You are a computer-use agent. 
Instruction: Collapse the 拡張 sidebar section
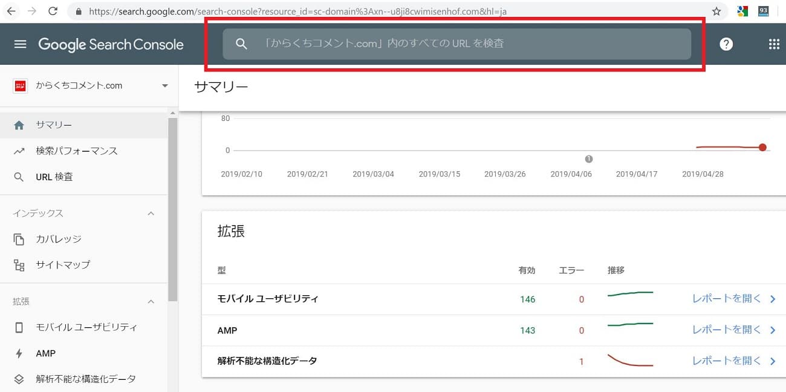(151, 301)
